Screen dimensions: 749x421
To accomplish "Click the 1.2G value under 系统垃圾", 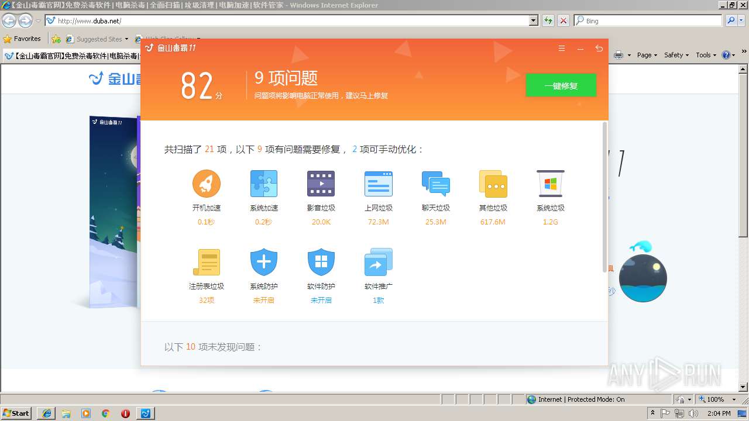I will [x=550, y=222].
